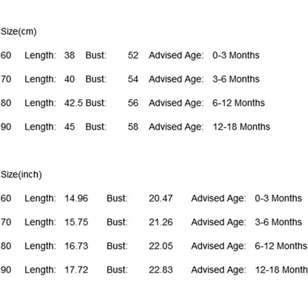Click 6-12 Months in inch table
The image size is (308, 308).
pos(281,246)
